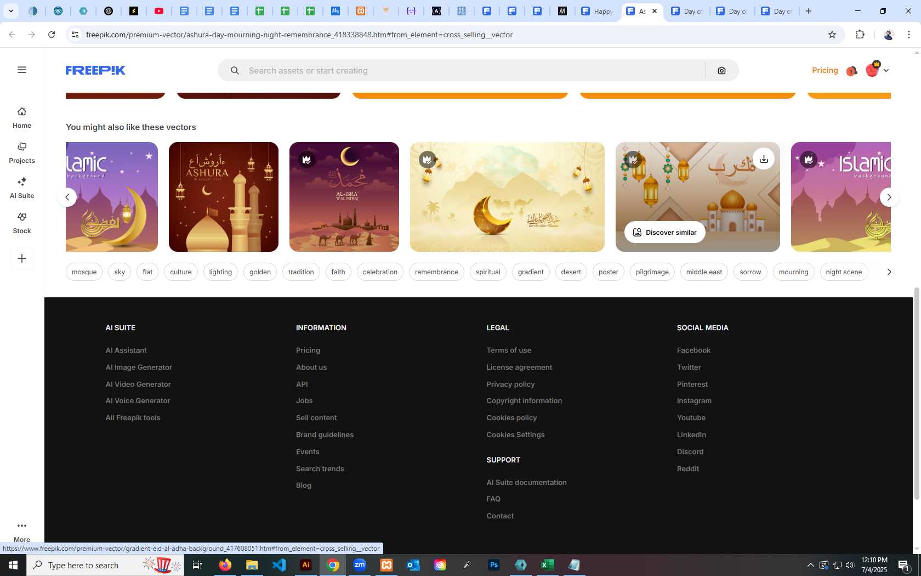Open Visual Studio Code from taskbar
921x576 pixels.
pyautogui.click(x=279, y=565)
